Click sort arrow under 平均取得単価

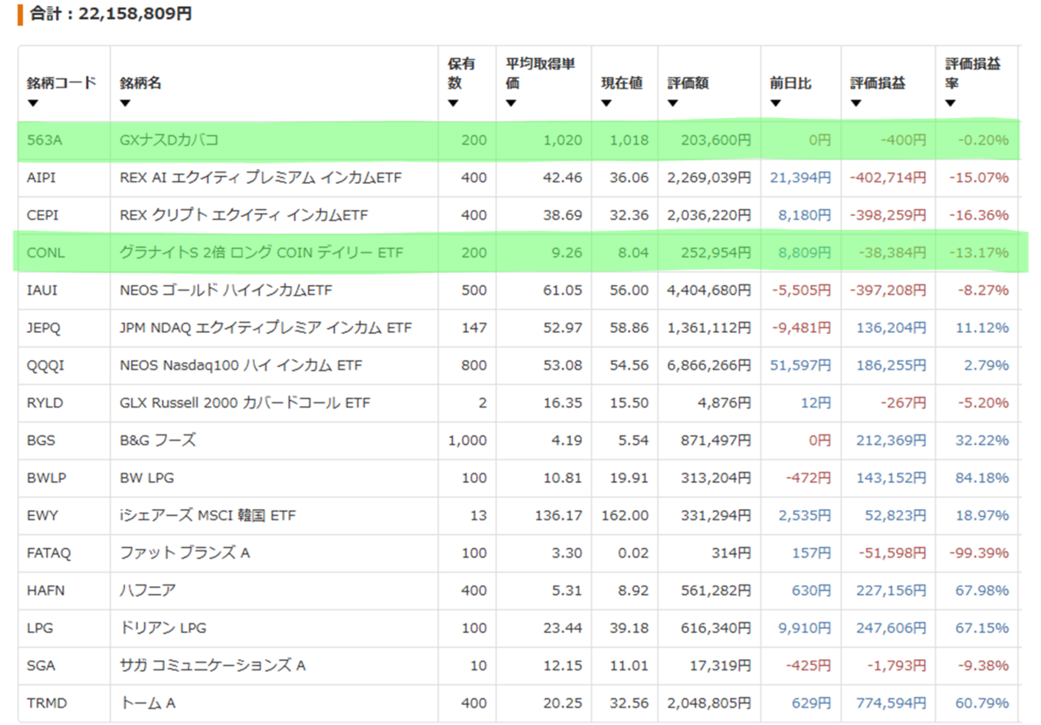click(512, 103)
